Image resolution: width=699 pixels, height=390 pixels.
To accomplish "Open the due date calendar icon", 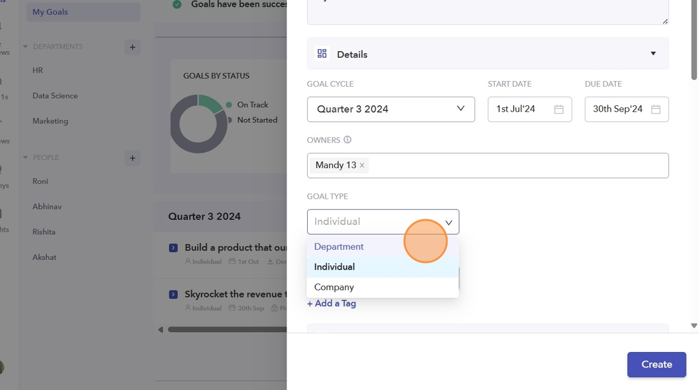I will pos(656,109).
